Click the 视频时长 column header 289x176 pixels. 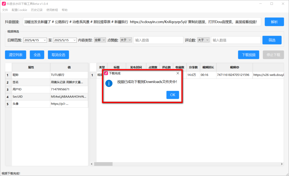[x=208, y=67]
